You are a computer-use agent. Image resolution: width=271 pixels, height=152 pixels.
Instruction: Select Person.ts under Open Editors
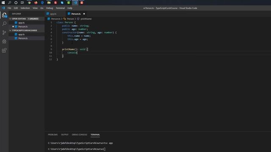click(27, 27)
